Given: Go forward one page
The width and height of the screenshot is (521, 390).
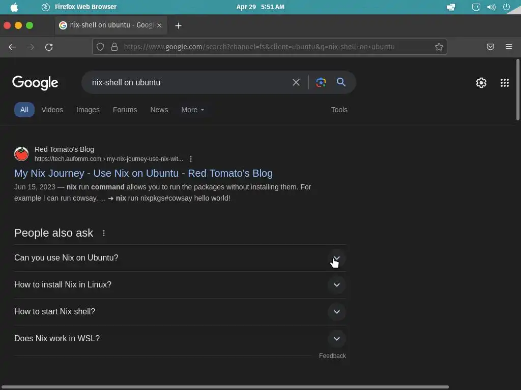Looking at the screenshot, I should click(31, 47).
